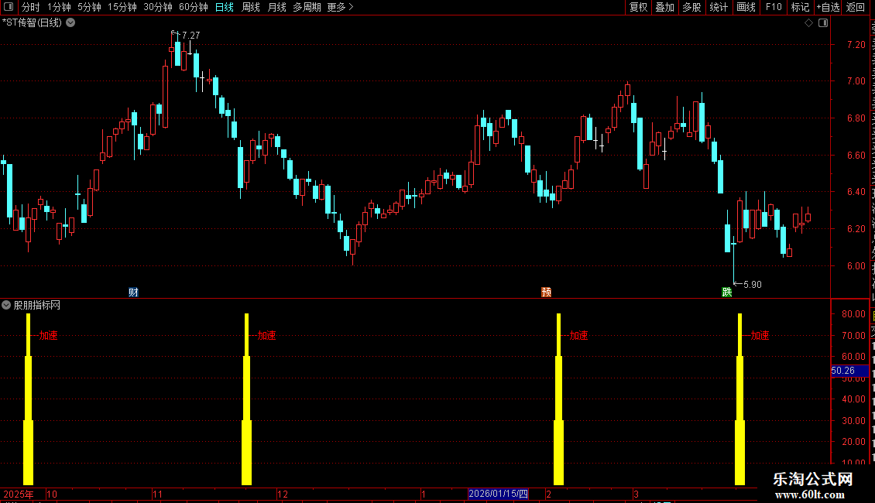Click the month 12 marker on time axis

pyautogui.click(x=283, y=494)
